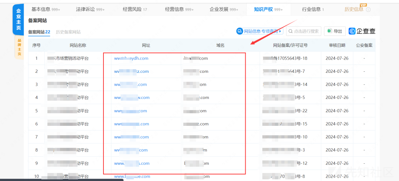399x181 pixels.
Task: Open the row 2 URL ending kz.com
Action: 131,71
